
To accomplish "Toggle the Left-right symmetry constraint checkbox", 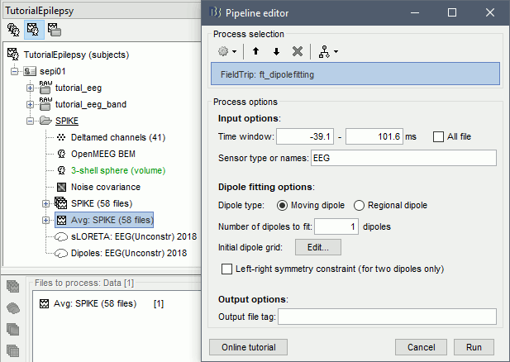I will [227, 269].
